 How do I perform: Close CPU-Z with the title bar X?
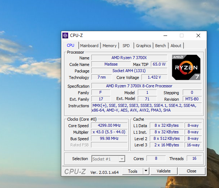(x=198, y=35)
